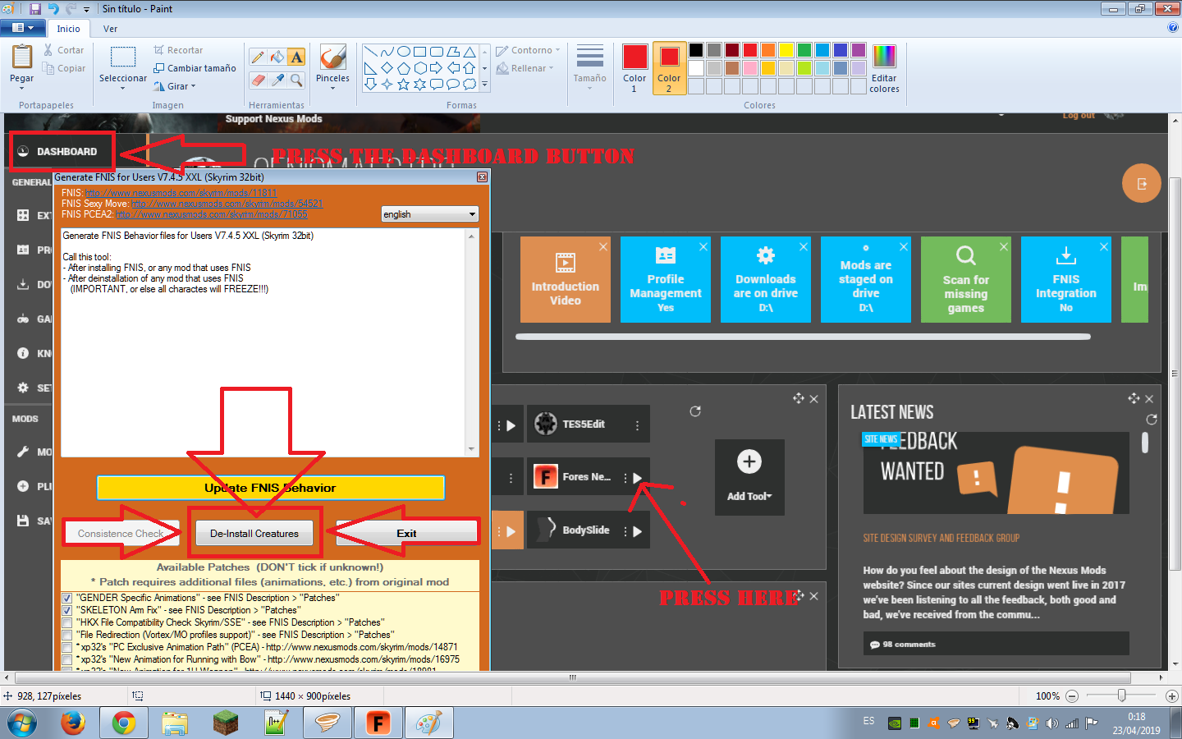This screenshot has height=739, width=1182.
Task: Select the Pencil tool in Herramientas
Action: pos(258,57)
